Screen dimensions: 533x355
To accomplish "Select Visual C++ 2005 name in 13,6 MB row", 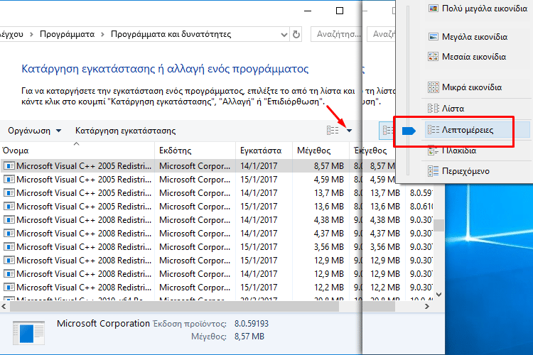I will pyautogui.click(x=84, y=206).
